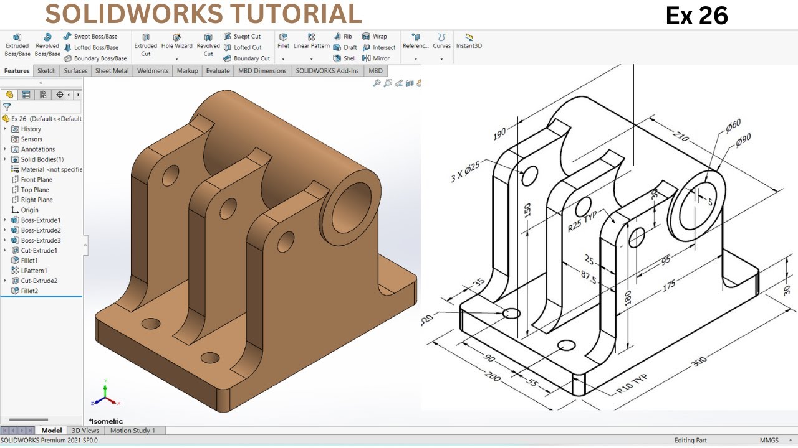This screenshot has width=798, height=448.
Task: Click the Extruded Boss/Base tool
Action: pos(17,45)
